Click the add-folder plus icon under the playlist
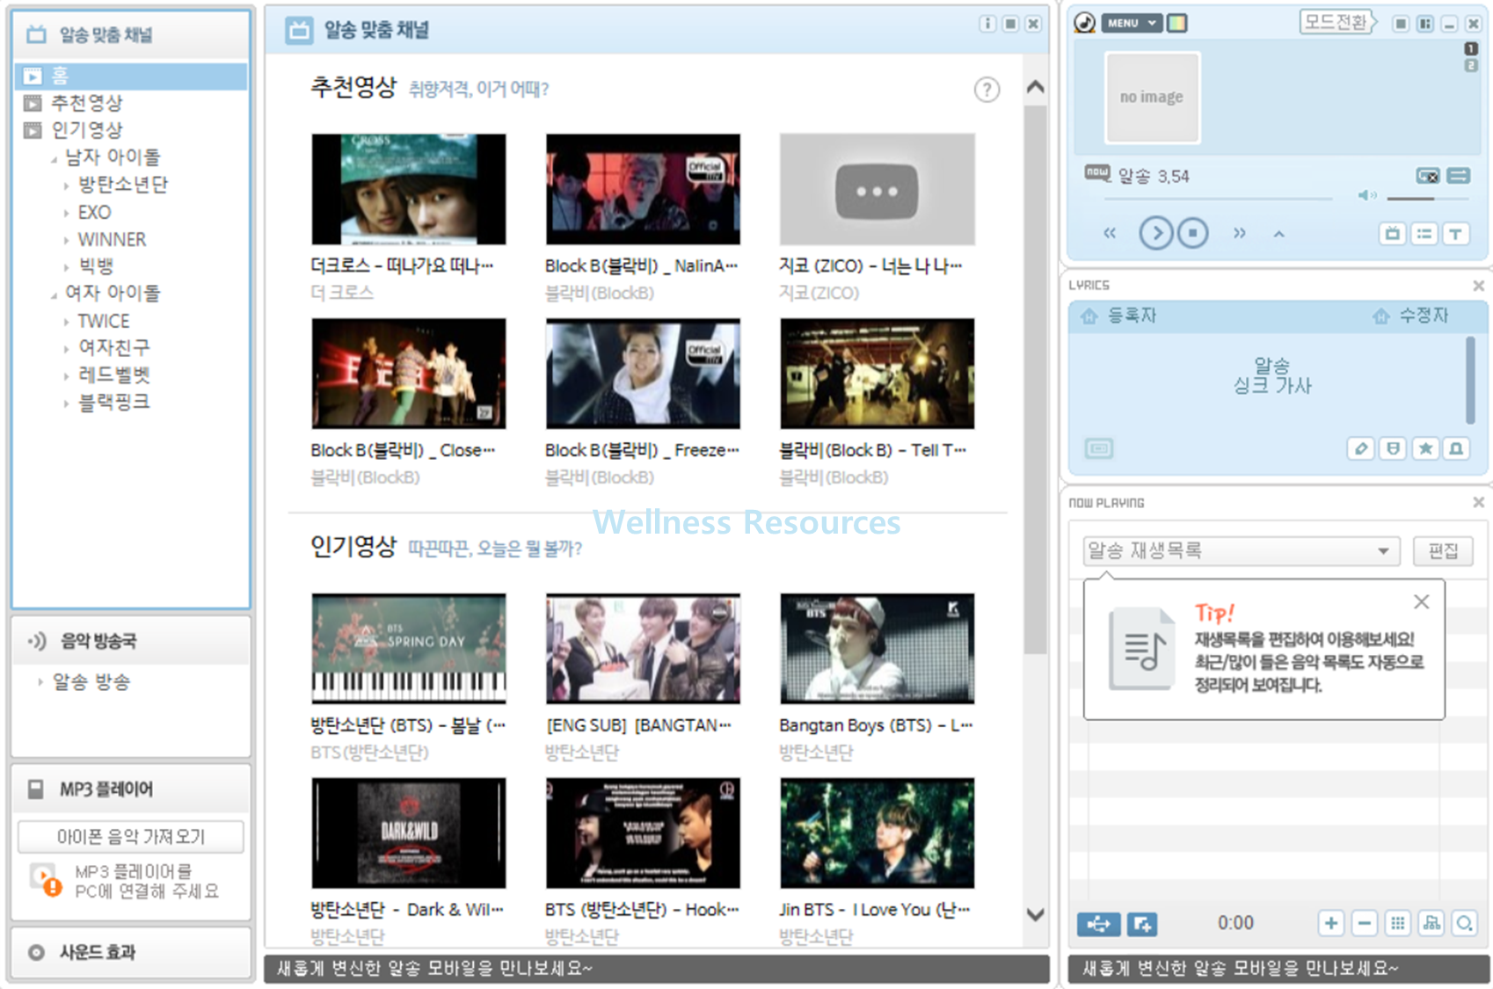This screenshot has height=989, width=1493. click(1142, 924)
